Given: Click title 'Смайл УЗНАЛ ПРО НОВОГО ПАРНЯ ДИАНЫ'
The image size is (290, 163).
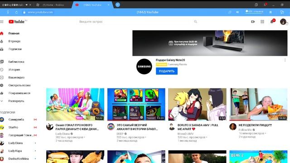Looking at the screenshot, I should tap(77, 127).
